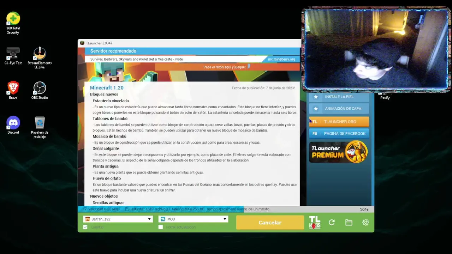
Task: Select the Papelera de reciclaje icon
Action: pos(40,127)
